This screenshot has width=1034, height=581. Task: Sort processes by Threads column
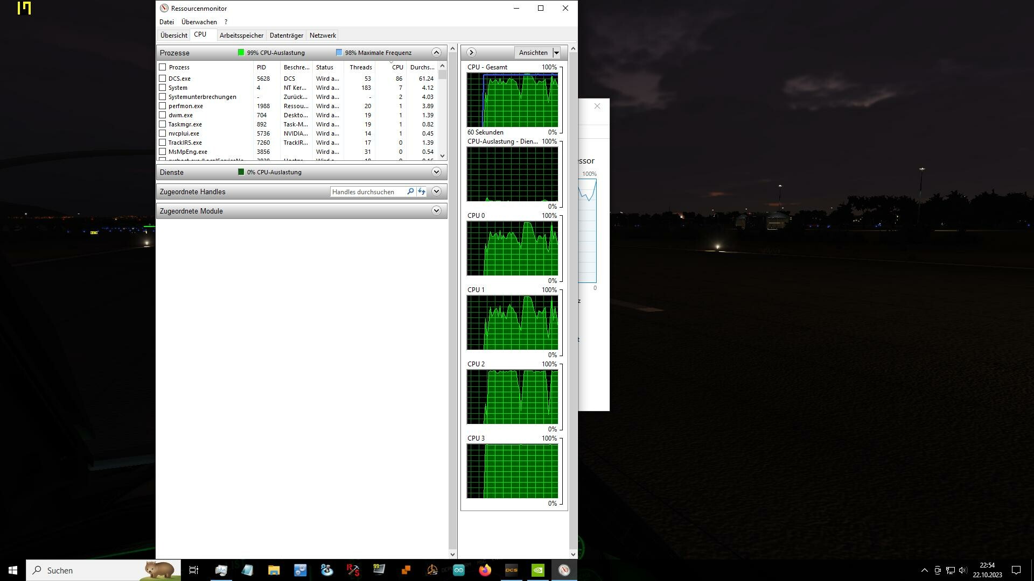(x=360, y=67)
